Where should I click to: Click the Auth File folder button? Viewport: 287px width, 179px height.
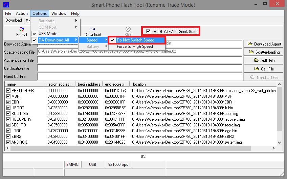264,61
